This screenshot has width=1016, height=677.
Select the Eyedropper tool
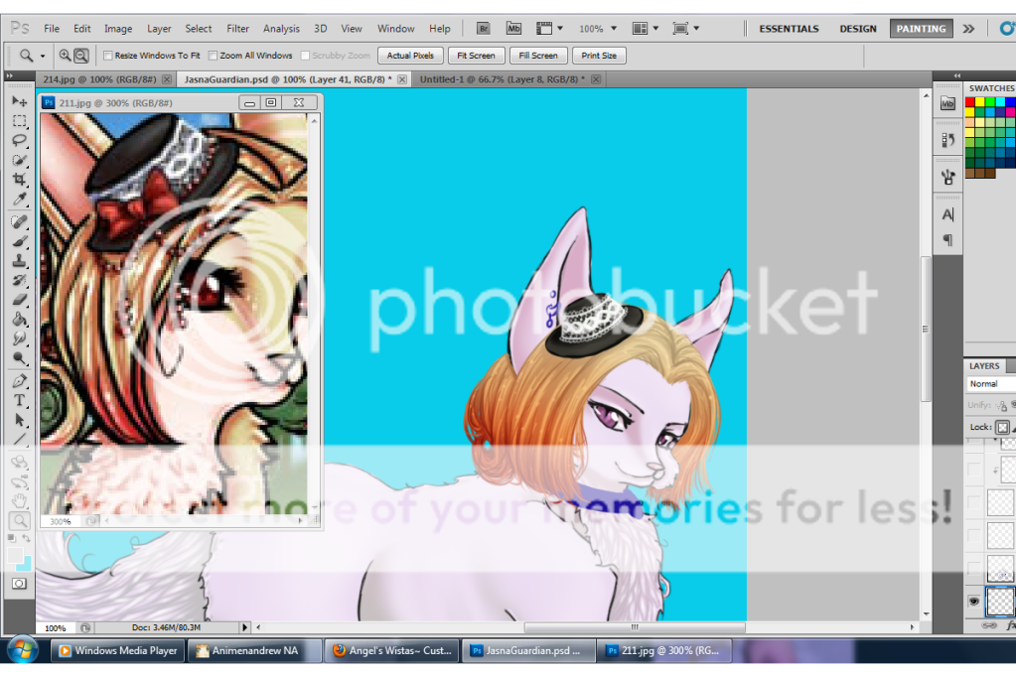tap(19, 200)
